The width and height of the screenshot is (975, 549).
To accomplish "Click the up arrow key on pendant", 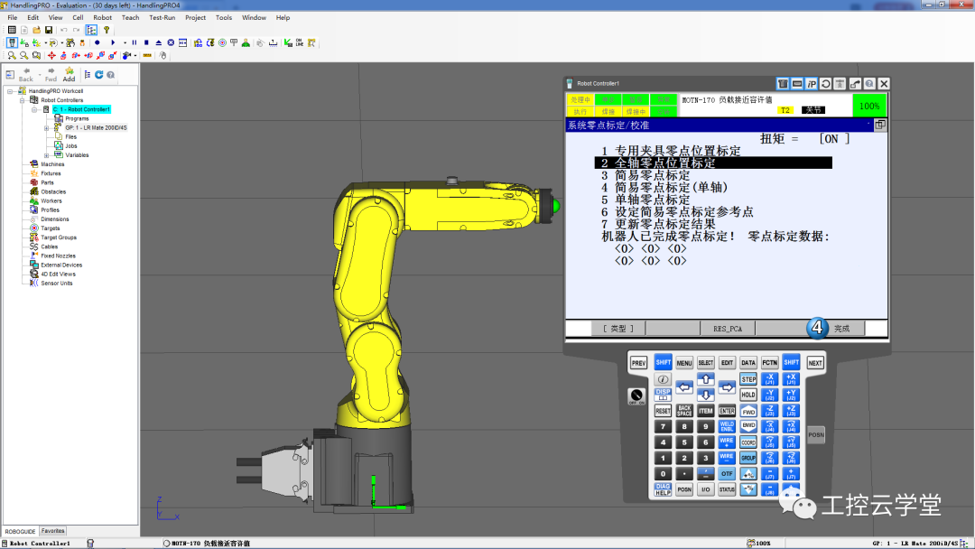I will click(x=705, y=379).
